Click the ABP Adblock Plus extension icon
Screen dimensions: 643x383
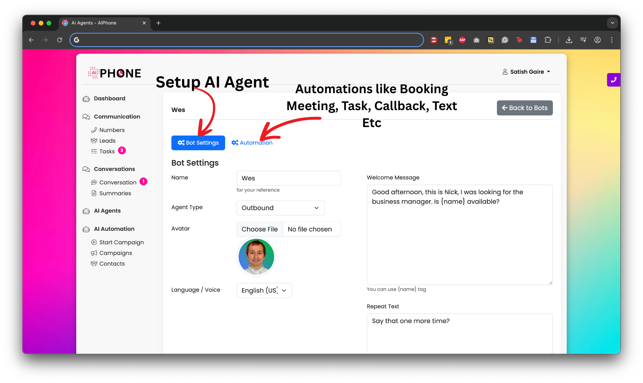coord(462,40)
